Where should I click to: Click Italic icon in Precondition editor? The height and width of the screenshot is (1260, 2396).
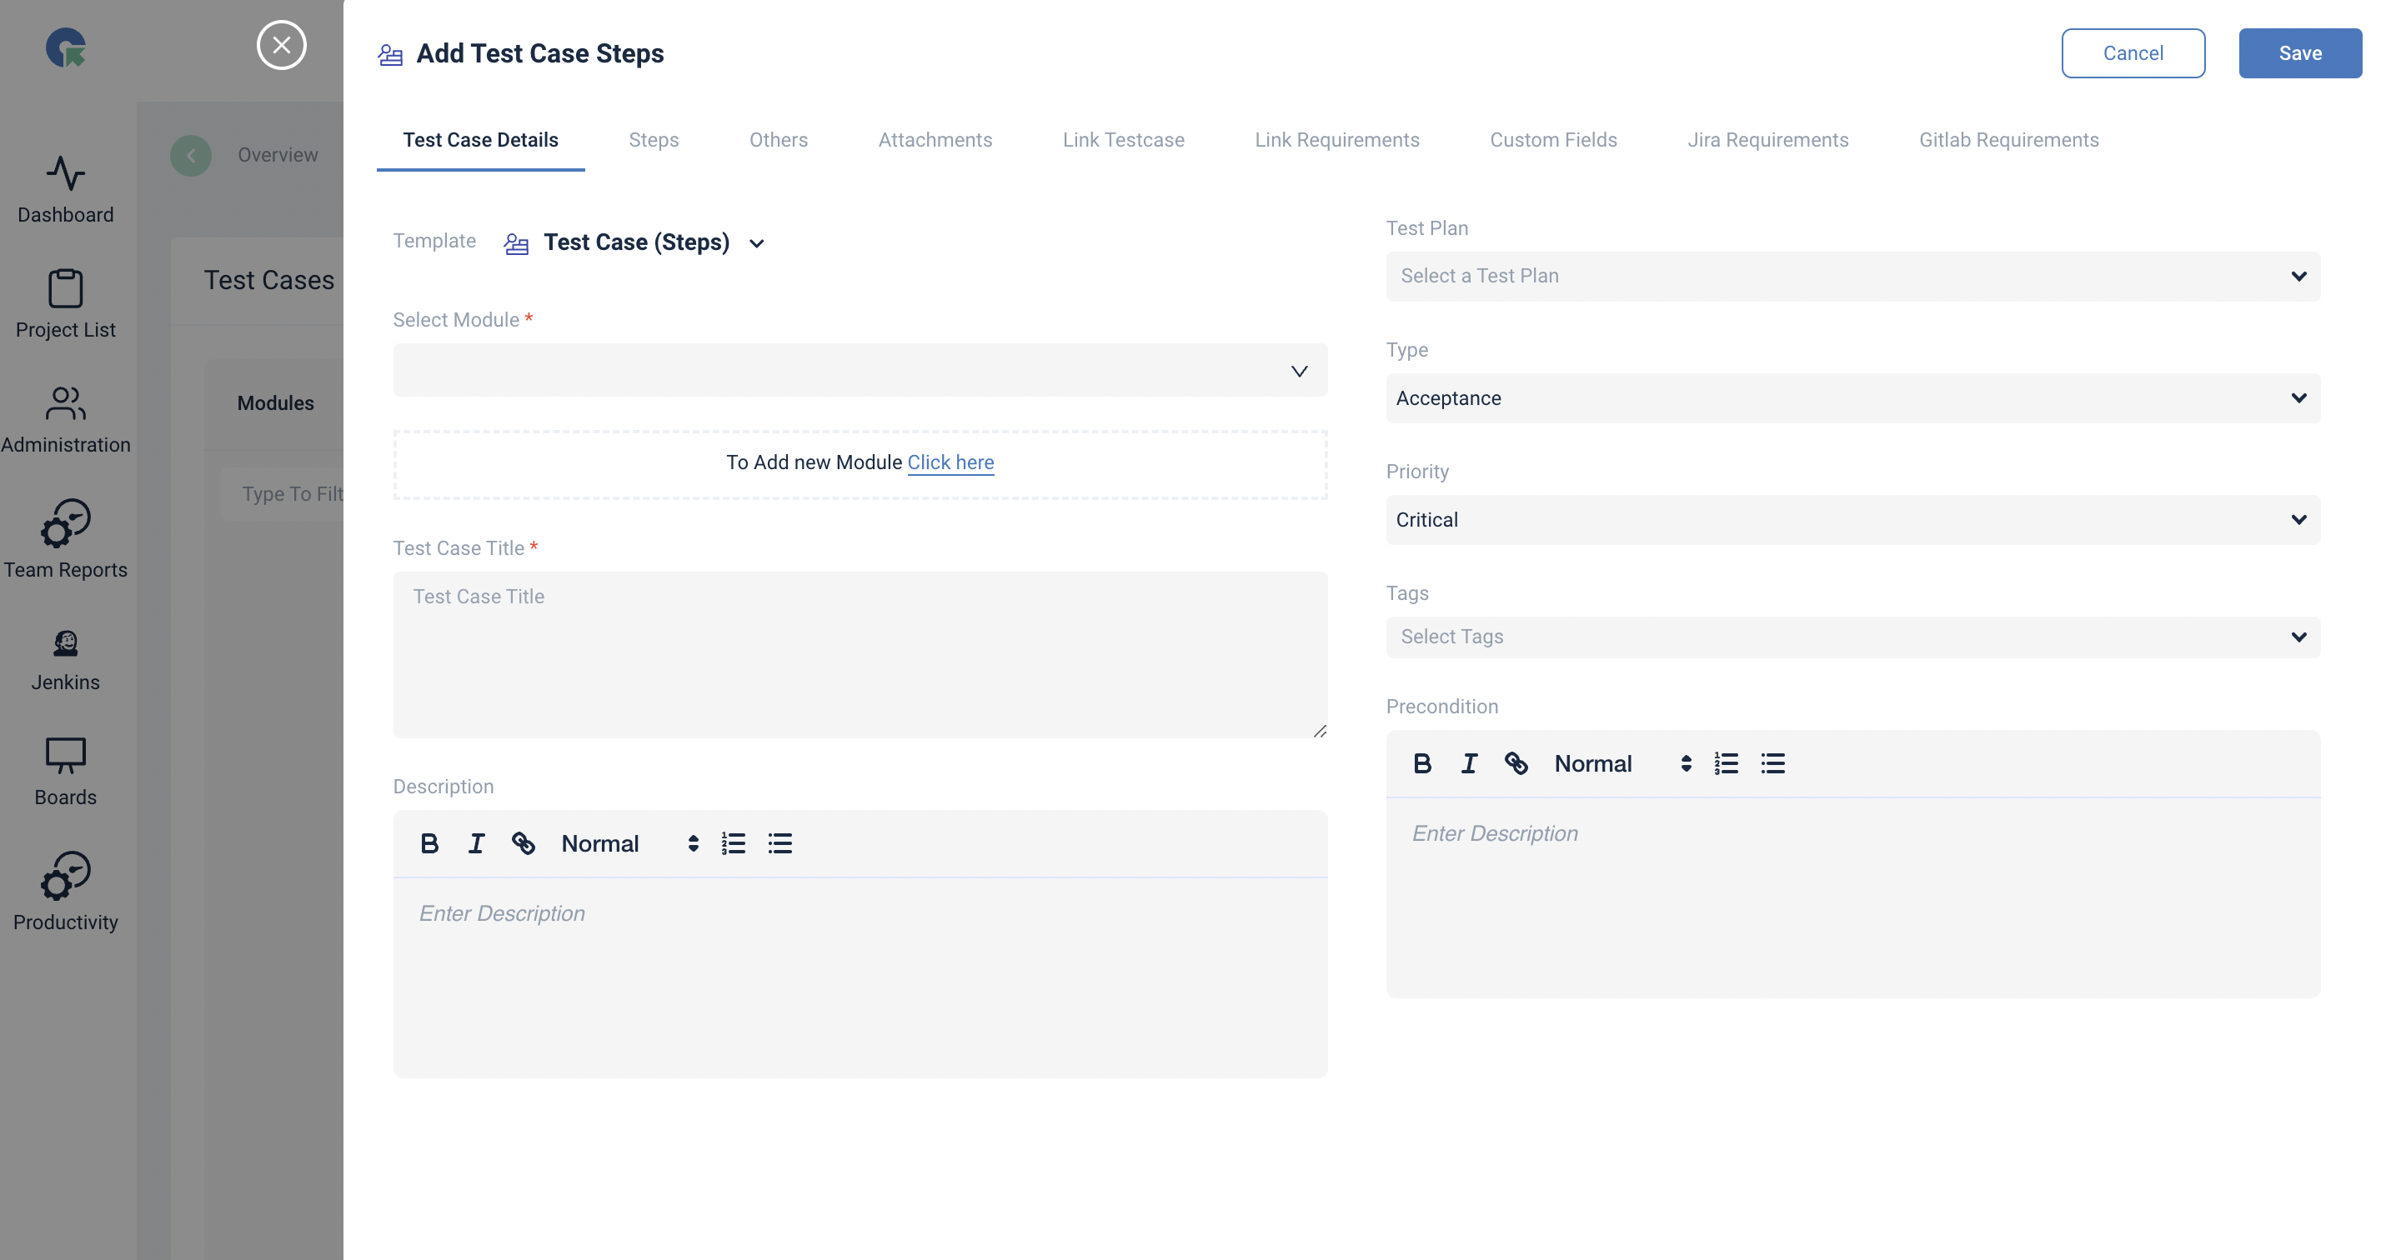coord(1469,763)
